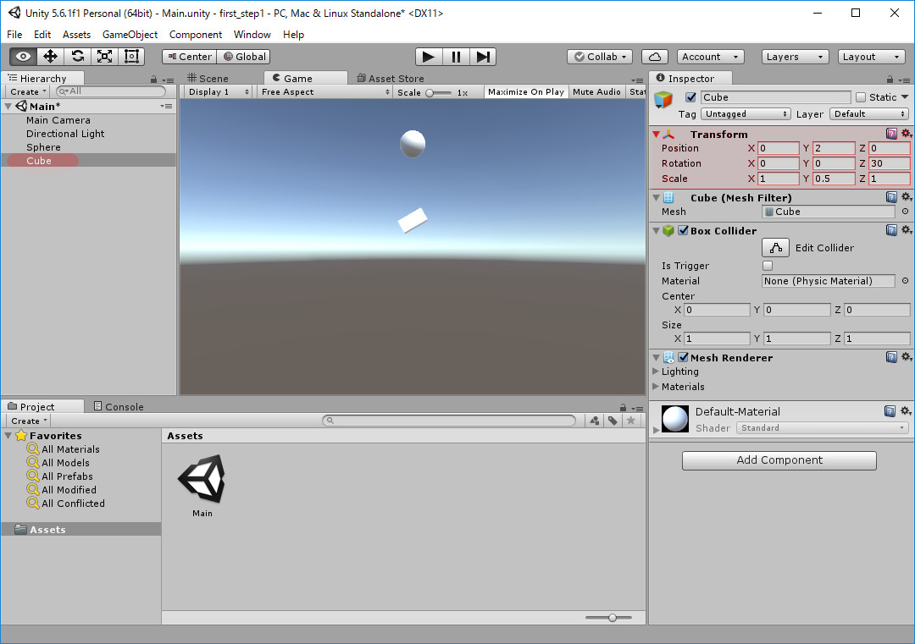Enable the Static checkbox
The image size is (915, 644).
(x=861, y=97)
